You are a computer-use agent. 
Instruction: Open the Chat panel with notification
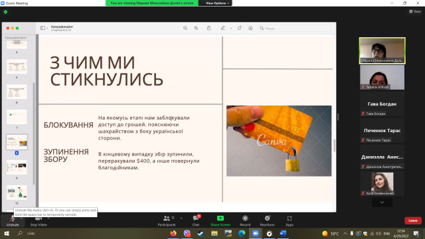click(196, 220)
